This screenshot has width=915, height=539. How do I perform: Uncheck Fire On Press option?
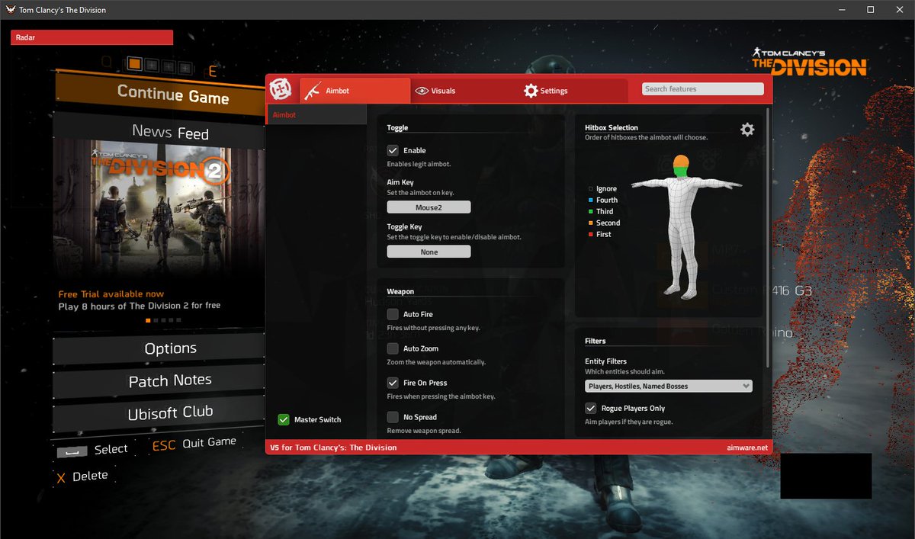point(393,383)
